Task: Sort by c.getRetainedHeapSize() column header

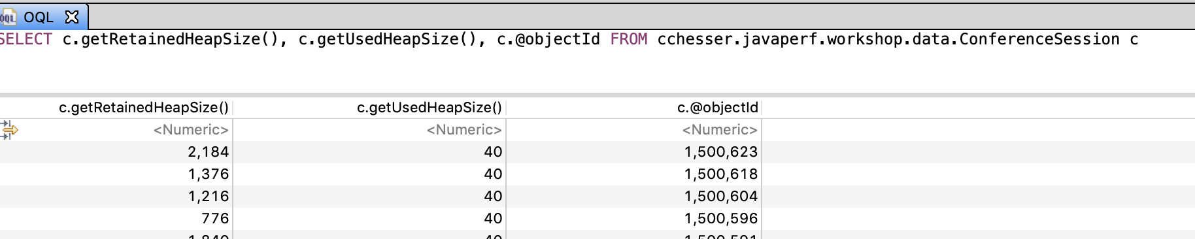Action: [144, 107]
